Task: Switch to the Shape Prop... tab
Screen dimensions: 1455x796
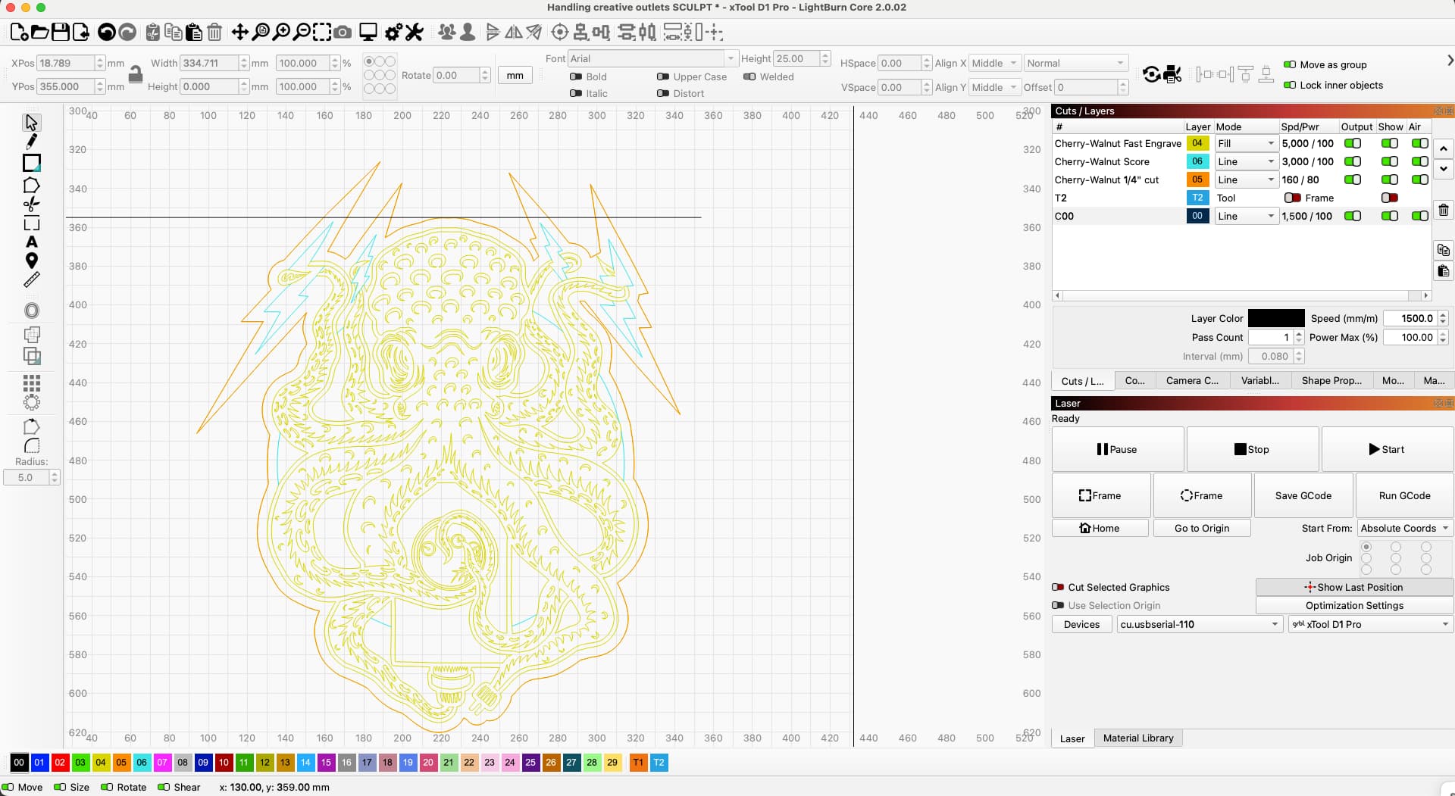Action: pyautogui.click(x=1331, y=380)
